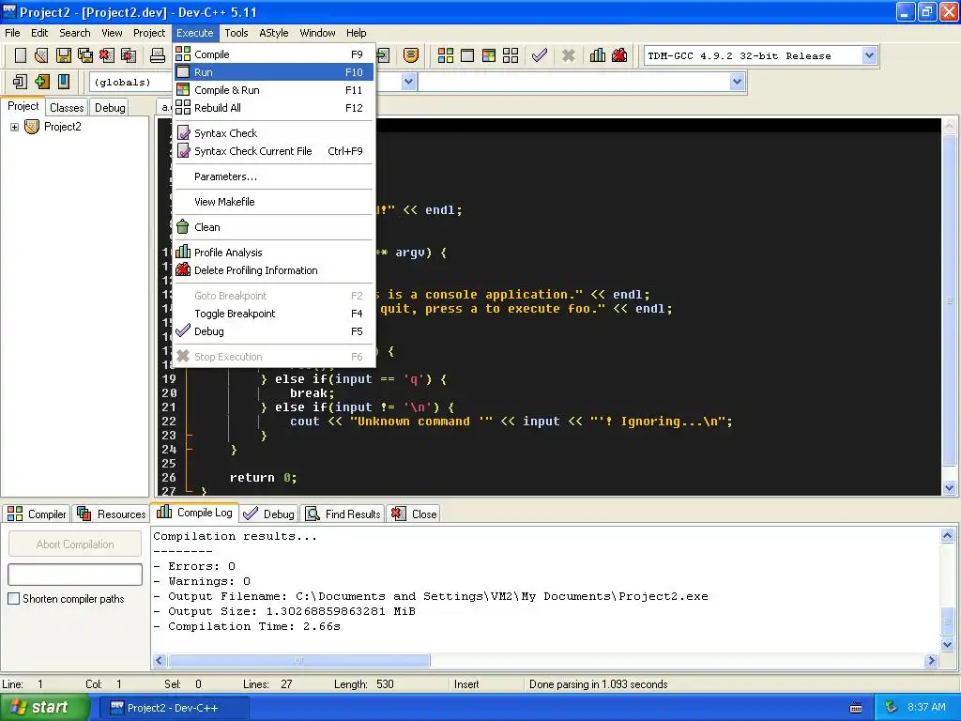
Task: Choose Delete Profiling Information menu entry
Action: point(274,269)
